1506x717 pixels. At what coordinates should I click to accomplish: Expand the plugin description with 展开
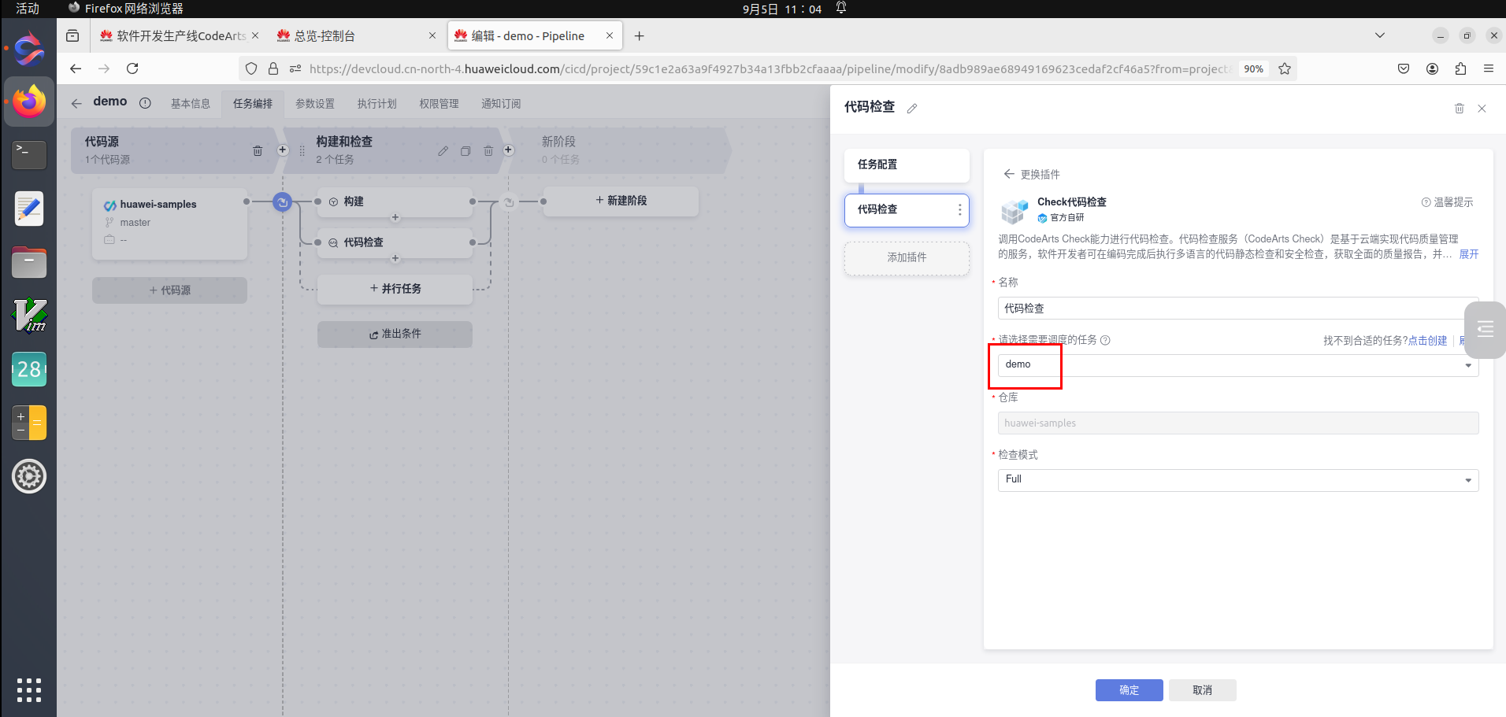click(1469, 254)
